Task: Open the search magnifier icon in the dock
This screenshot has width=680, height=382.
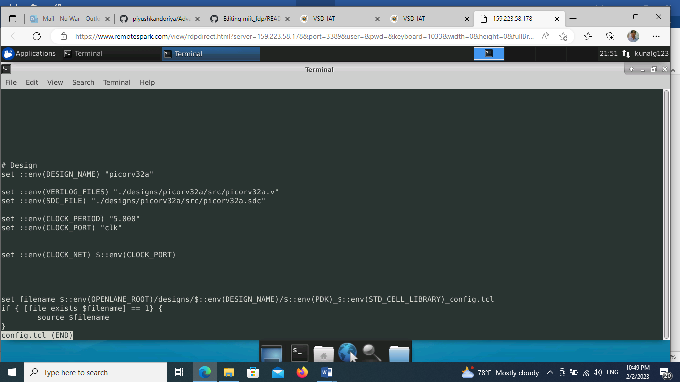Action: (x=372, y=352)
